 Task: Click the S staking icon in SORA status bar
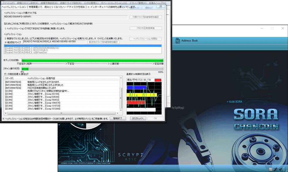(x=270, y=169)
